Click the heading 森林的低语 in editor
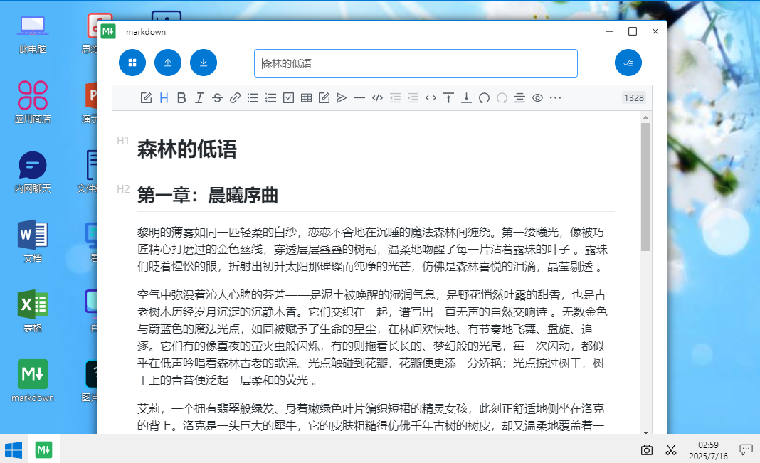Viewport: 760px width, 463px height. pos(187,149)
